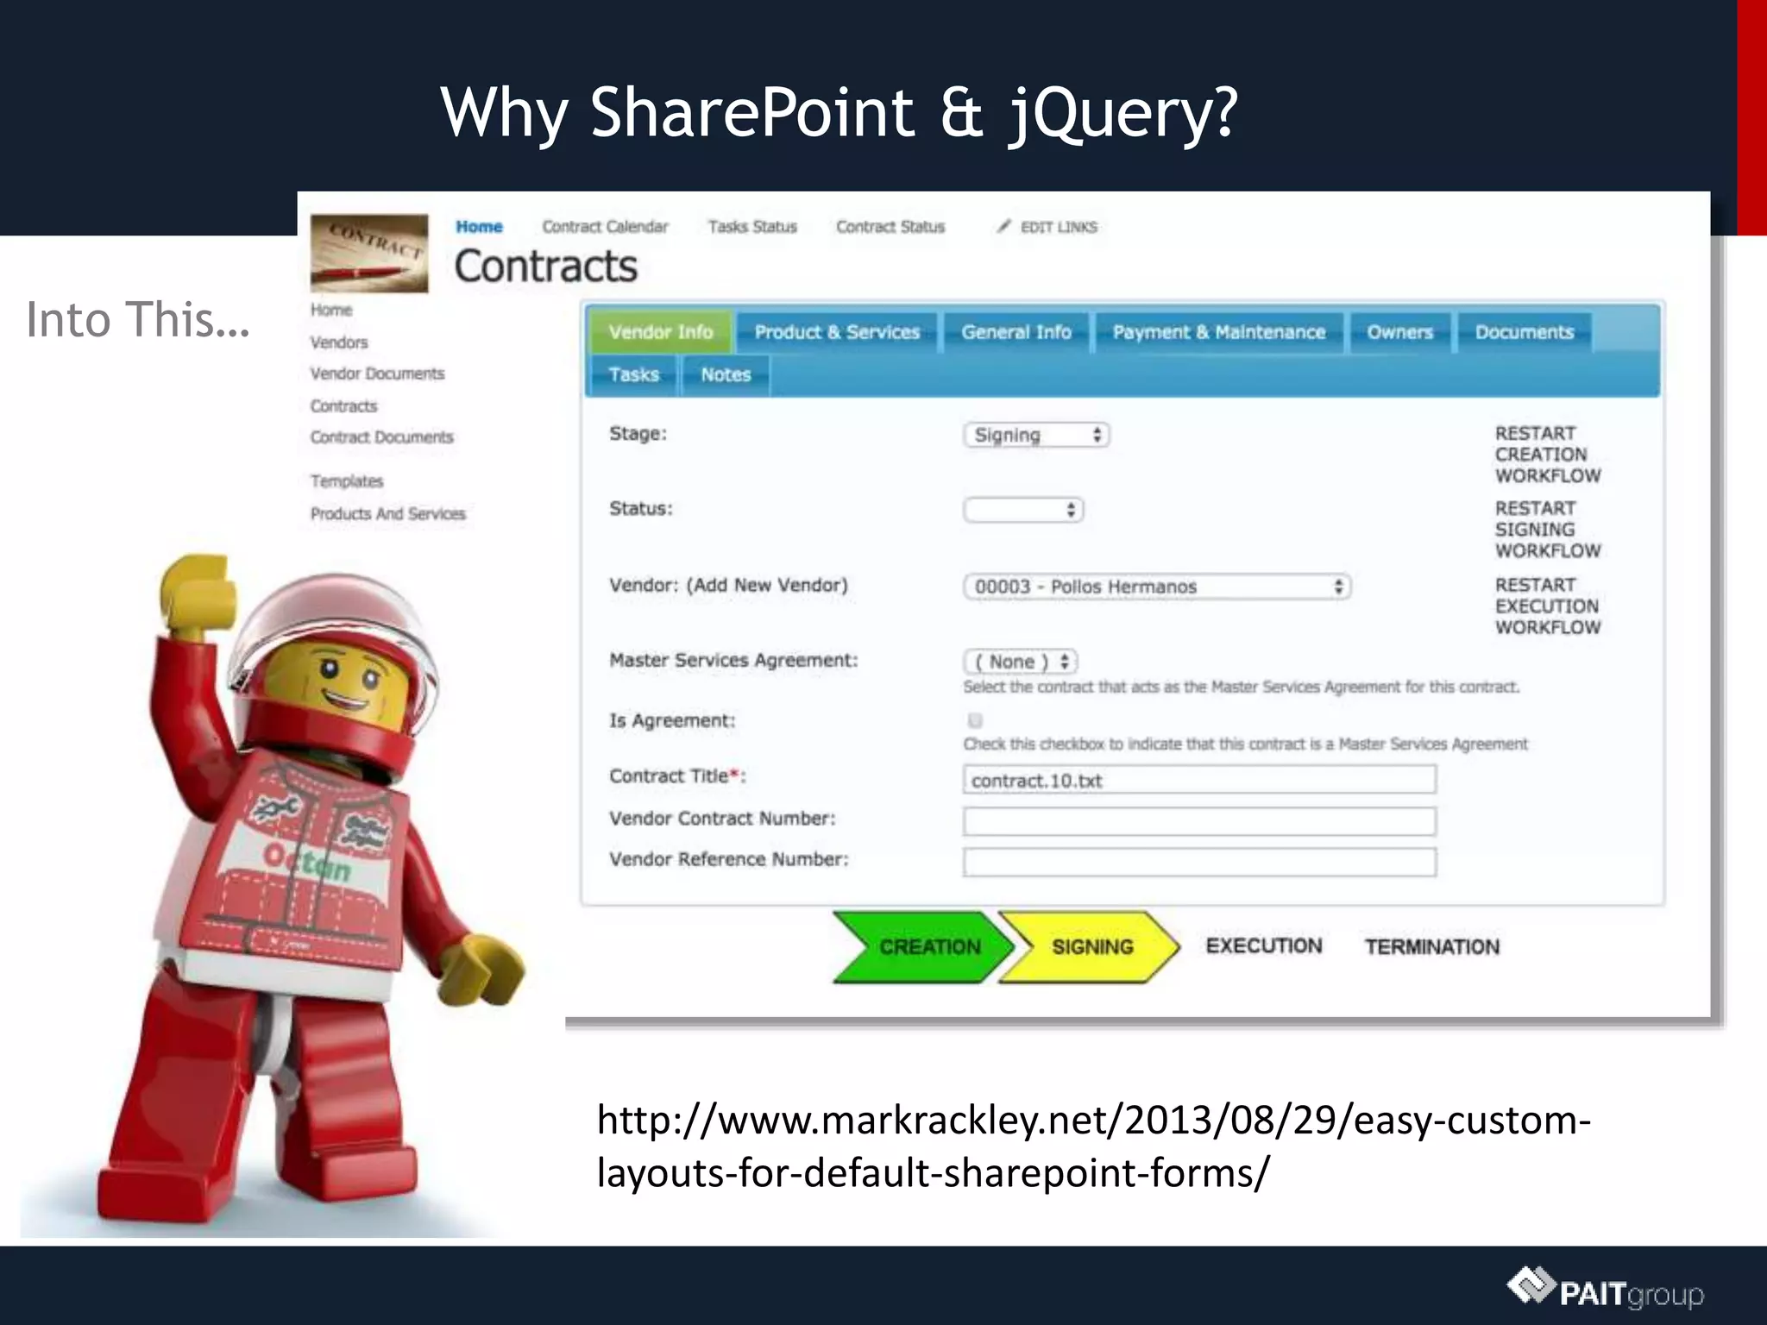Switch to the Product & Services tab
Viewport: 1767px width, 1325px height.
pos(837,332)
